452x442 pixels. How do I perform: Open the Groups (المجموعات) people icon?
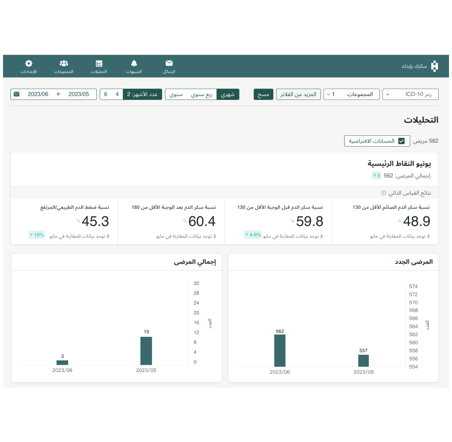64,63
